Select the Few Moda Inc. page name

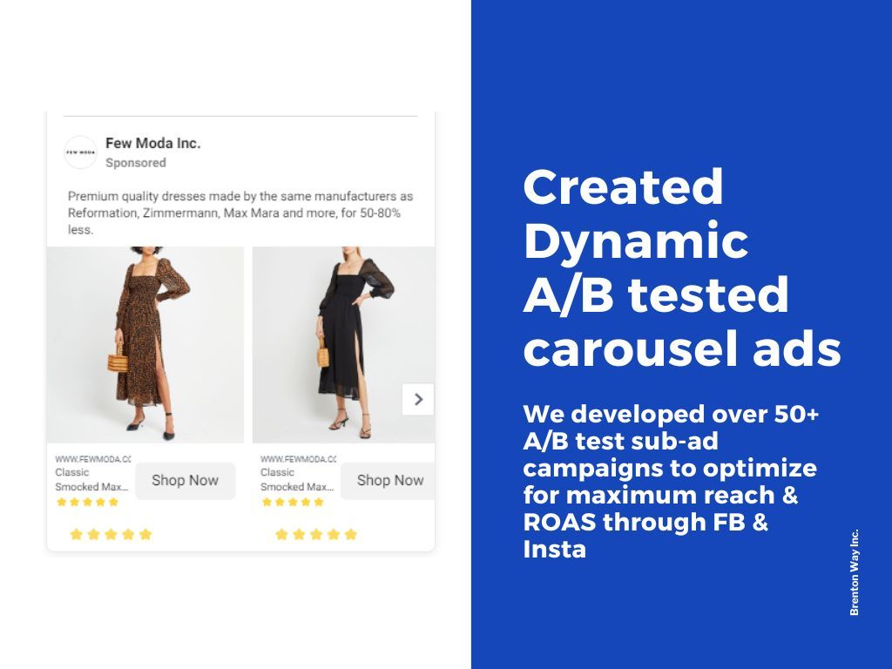click(x=154, y=143)
